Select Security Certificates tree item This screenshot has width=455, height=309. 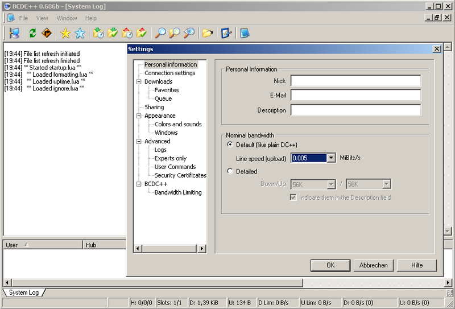coord(180,175)
